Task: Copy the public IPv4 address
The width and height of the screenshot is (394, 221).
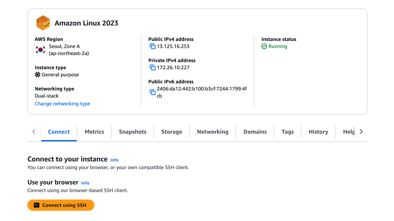Action: pyautogui.click(x=152, y=46)
